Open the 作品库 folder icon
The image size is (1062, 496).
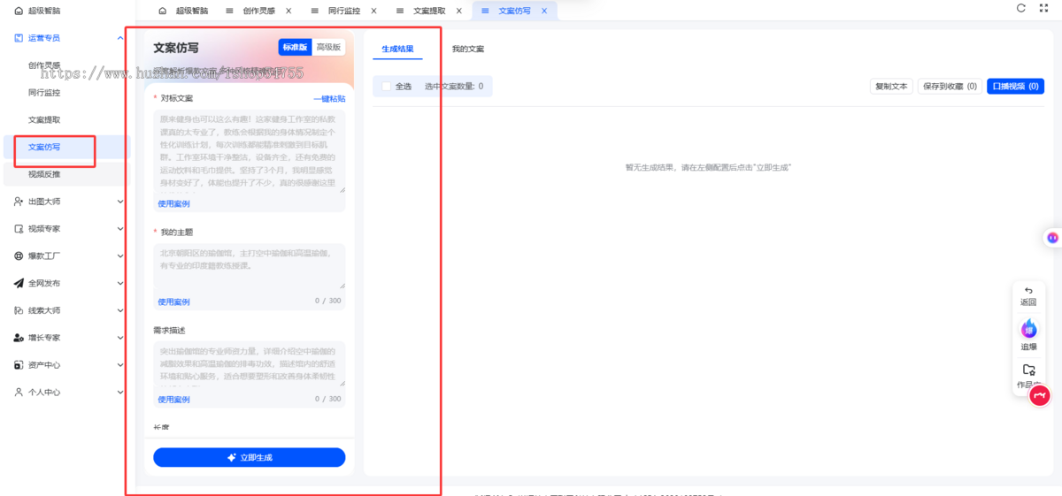(1028, 370)
